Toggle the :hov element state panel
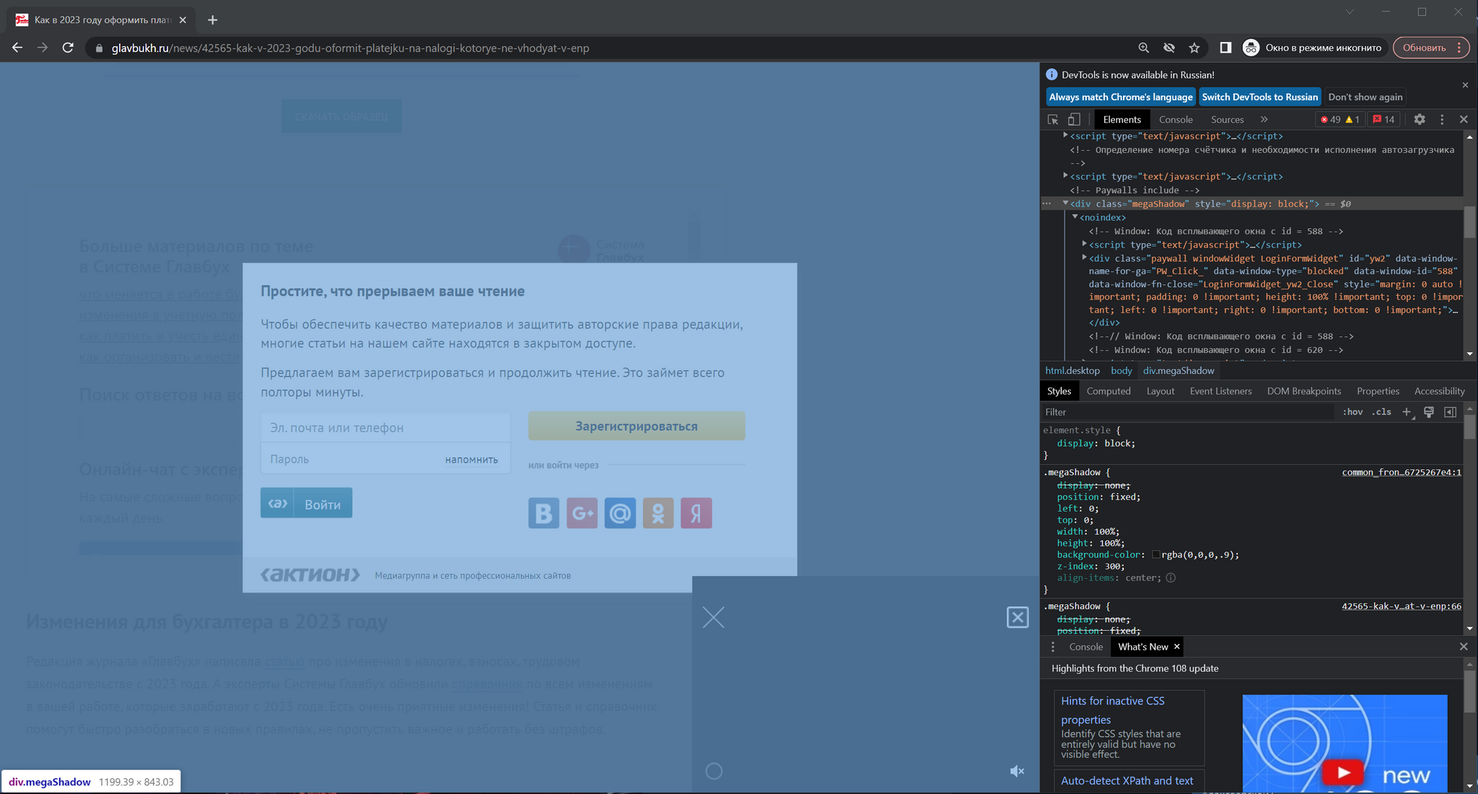This screenshot has width=1478, height=794. [x=1352, y=412]
